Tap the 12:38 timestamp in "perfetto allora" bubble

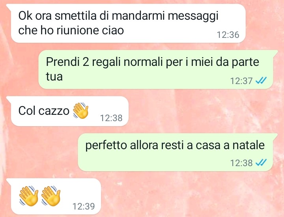point(241,163)
